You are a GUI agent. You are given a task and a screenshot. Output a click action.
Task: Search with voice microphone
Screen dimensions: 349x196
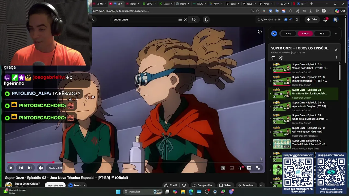coord(206,20)
